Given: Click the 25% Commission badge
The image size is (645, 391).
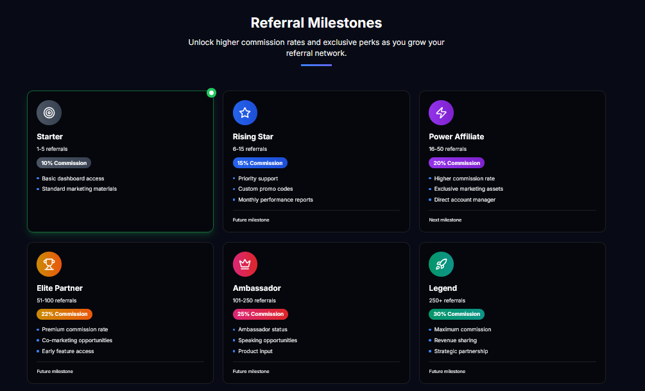Looking at the screenshot, I should [x=260, y=314].
